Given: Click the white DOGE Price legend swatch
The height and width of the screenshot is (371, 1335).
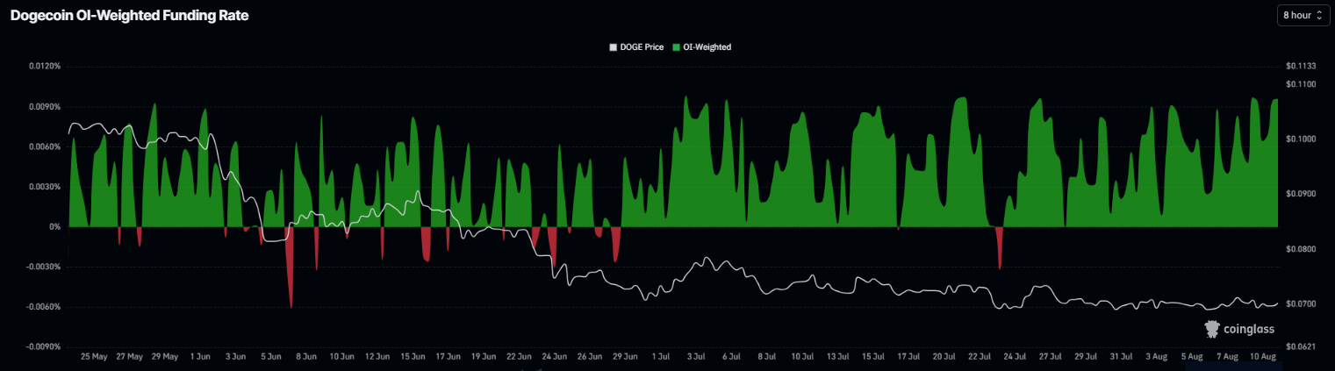Looking at the screenshot, I should point(614,47).
